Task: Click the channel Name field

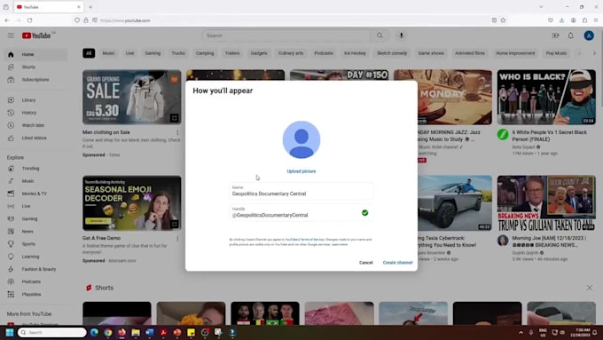Action: coord(301,191)
